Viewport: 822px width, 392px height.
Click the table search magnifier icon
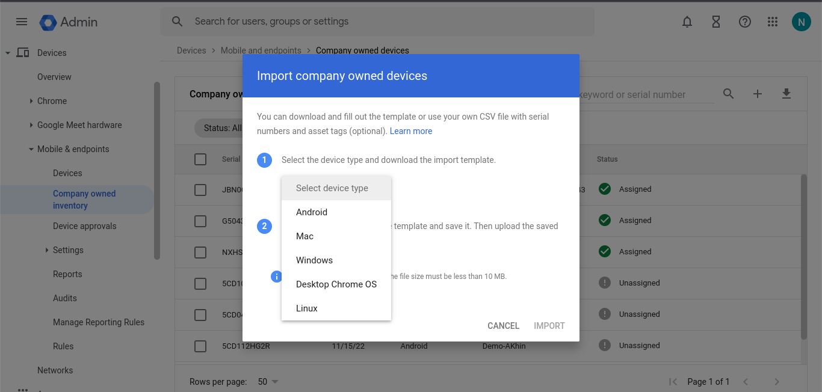729,94
